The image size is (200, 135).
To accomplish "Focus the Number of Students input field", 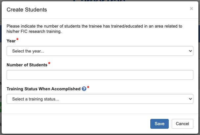I will point(100,75).
